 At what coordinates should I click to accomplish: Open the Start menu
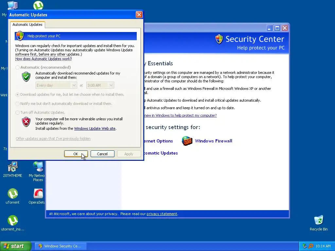click(15, 246)
